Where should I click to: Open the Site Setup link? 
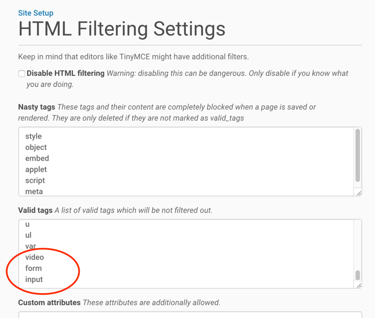click(x=35, y=13)
